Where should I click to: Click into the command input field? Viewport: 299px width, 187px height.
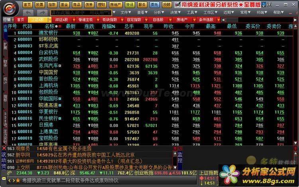point(81,13)
